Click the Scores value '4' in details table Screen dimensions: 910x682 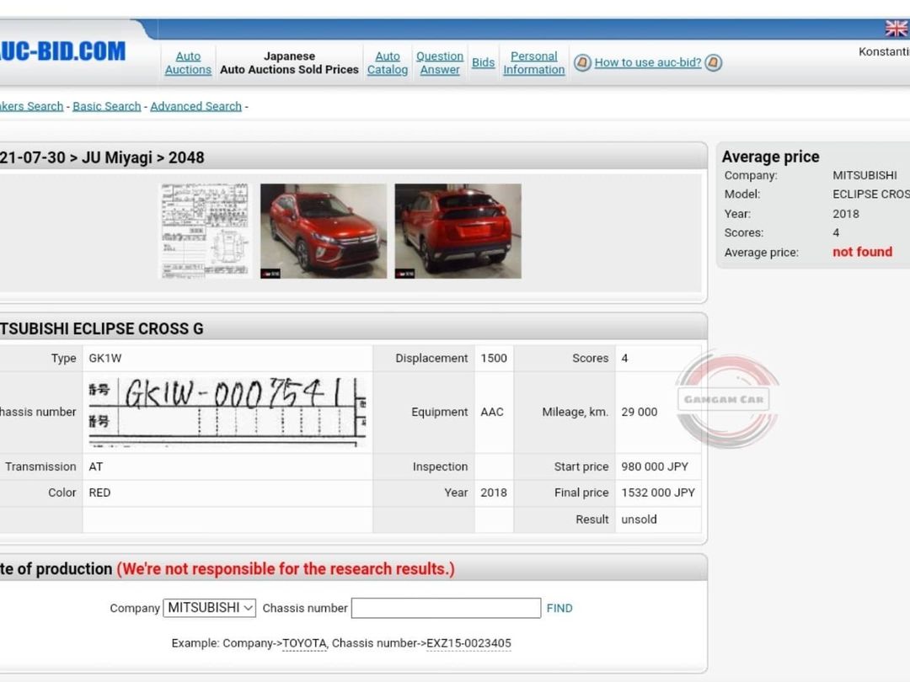tap(624, 358)
